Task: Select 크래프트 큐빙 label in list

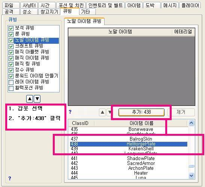Action: (x=29, y=46)
